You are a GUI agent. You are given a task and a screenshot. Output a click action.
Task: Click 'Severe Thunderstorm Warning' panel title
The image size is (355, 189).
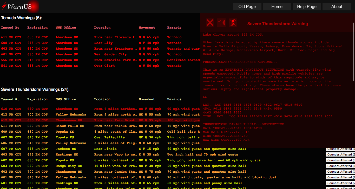tap(278, 24)
